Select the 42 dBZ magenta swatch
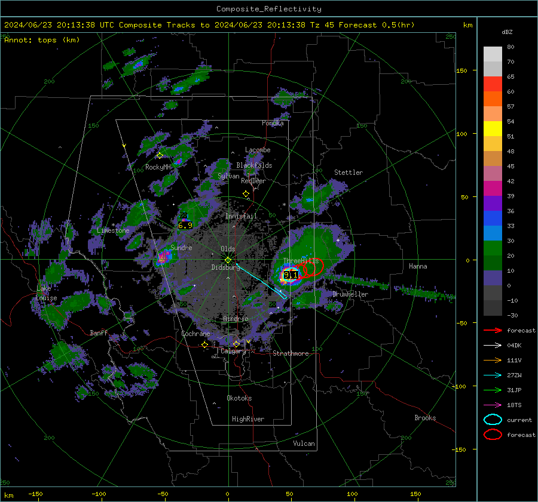538x502 pixels. coord(493,188)
